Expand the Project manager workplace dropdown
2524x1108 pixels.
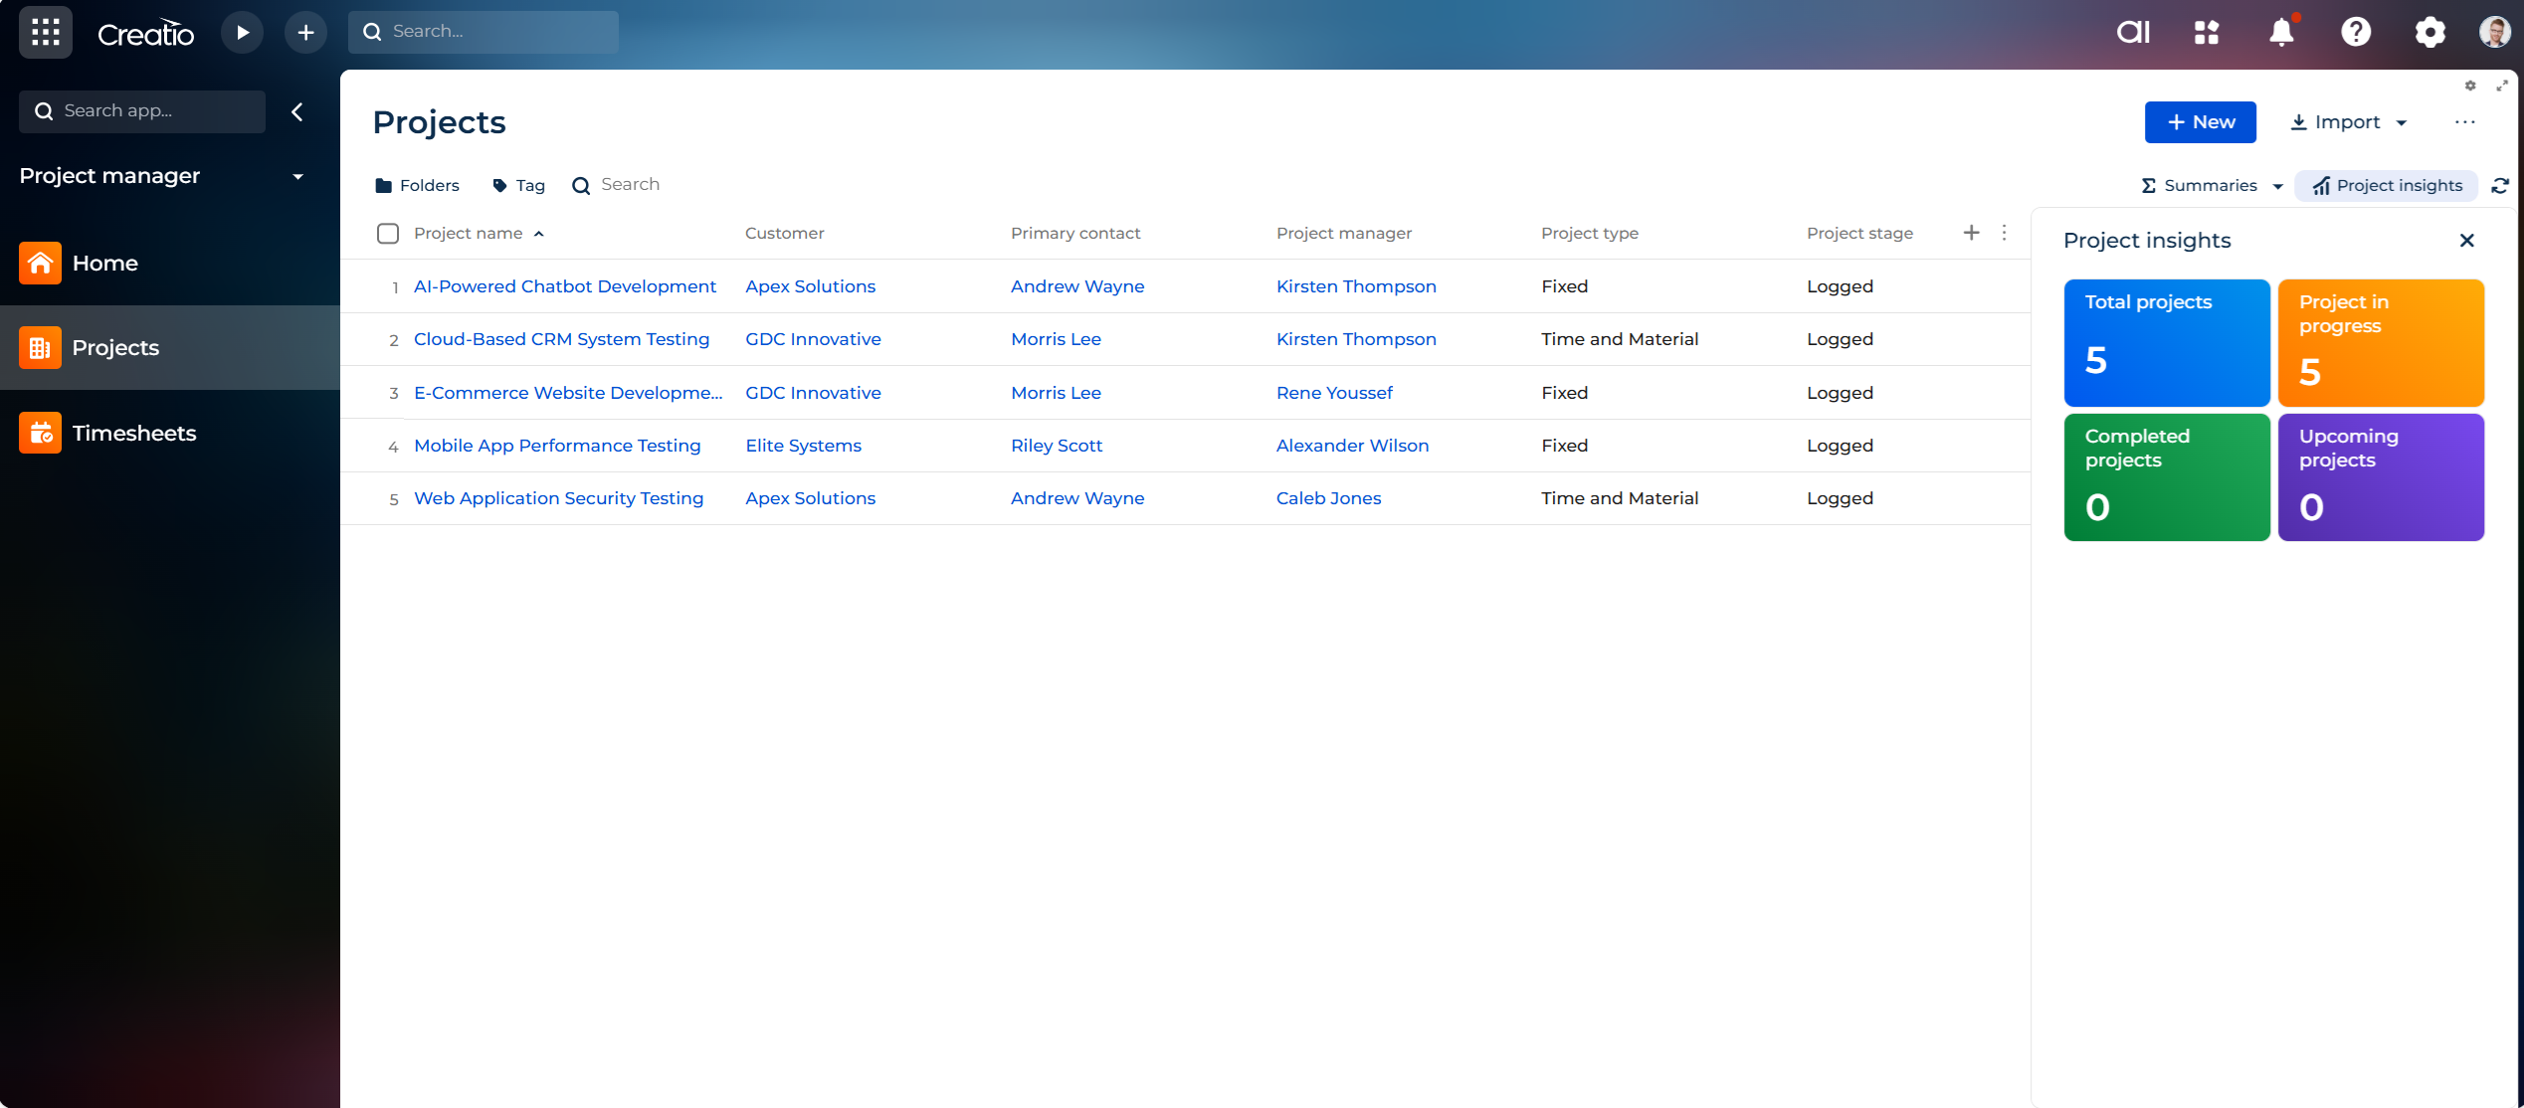(x=297, y=176)
